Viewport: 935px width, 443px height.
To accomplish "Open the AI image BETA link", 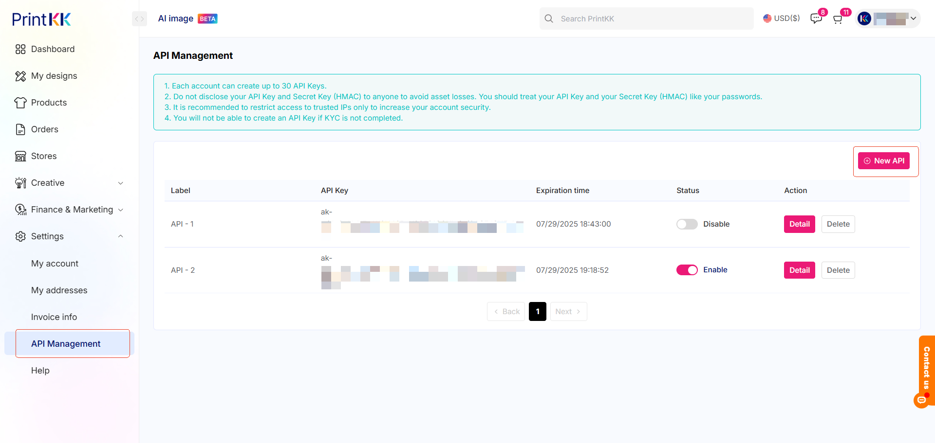I will tap(188, 18).
